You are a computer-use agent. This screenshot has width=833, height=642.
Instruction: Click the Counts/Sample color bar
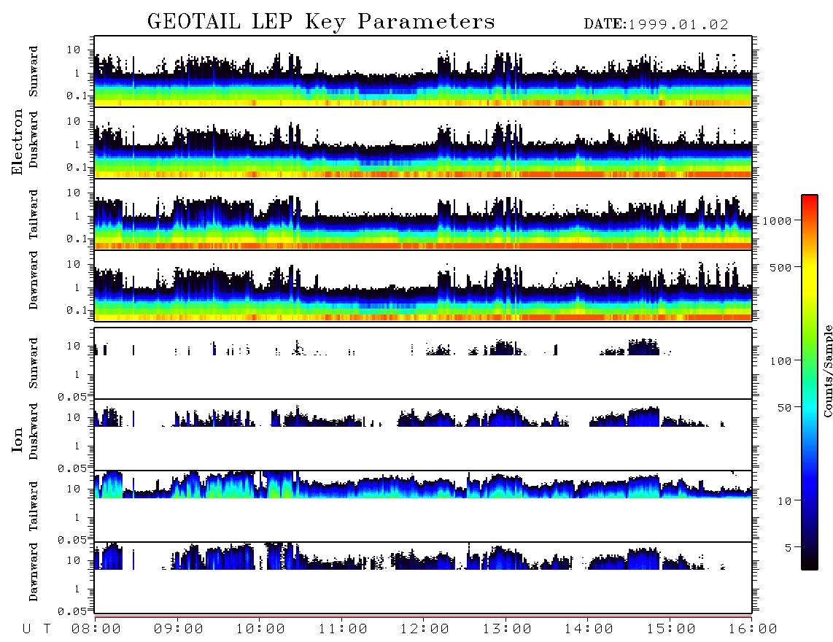(x=809, y=382)
